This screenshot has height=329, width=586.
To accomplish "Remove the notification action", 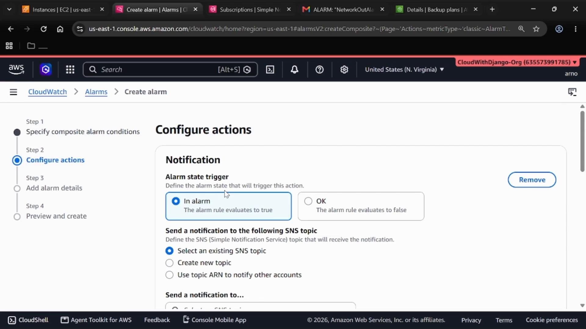I will tap(532, 180).
